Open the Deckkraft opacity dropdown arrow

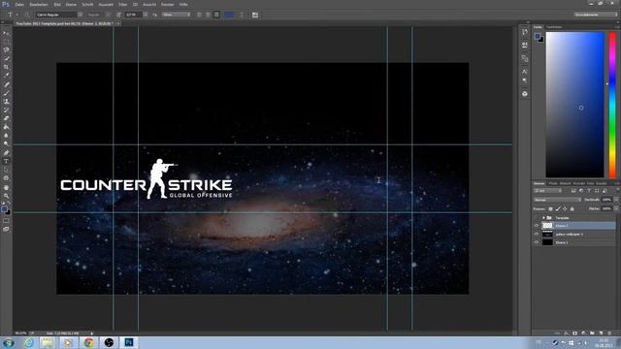pyautogui.click(x=615, y=200)
